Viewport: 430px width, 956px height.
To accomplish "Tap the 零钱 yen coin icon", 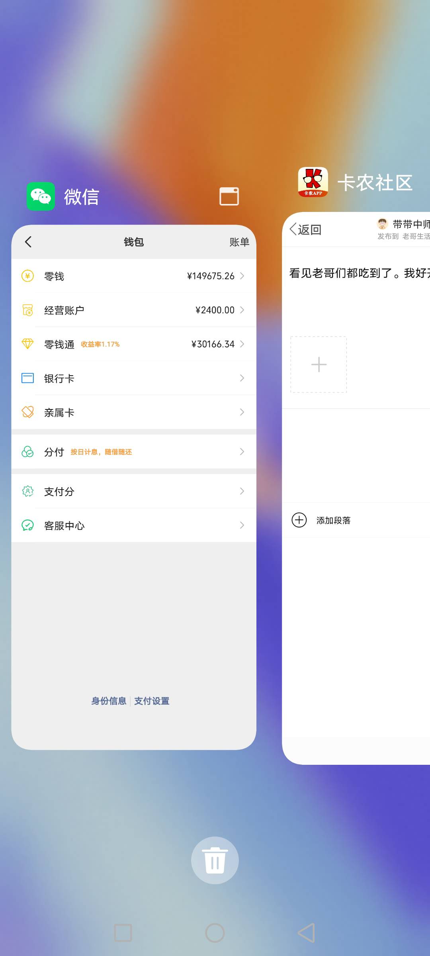I will 27,276.
